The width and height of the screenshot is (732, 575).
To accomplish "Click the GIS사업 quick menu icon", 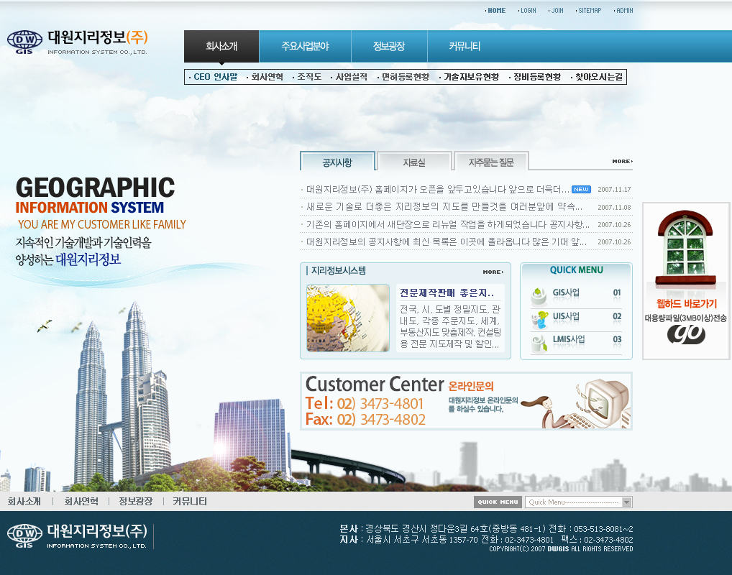I will click(x=539, y=295).
